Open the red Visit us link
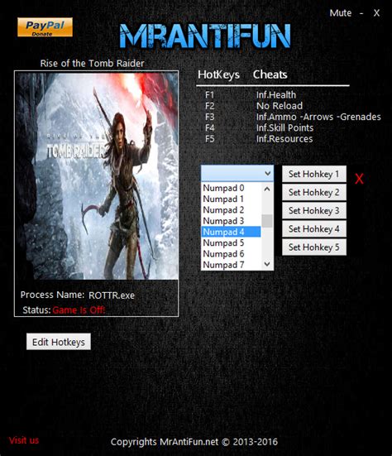Viewport: 392px width, 456px height. (x=24, y=440)
